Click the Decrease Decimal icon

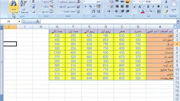93,11
